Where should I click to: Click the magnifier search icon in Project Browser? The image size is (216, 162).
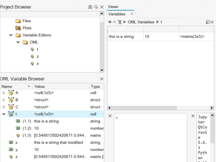pos(96,7)
